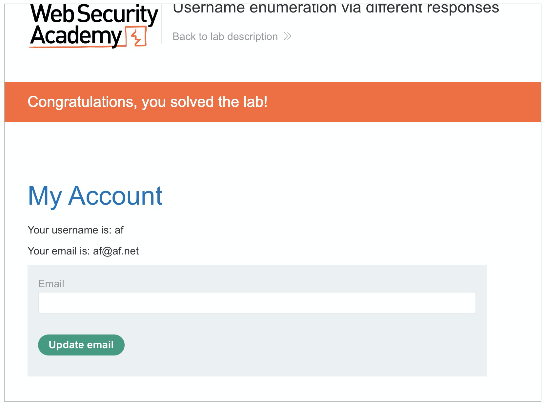The image size is (545, 405).
Task: Click the "Your email is" label text
Action: tap(59, 251)
